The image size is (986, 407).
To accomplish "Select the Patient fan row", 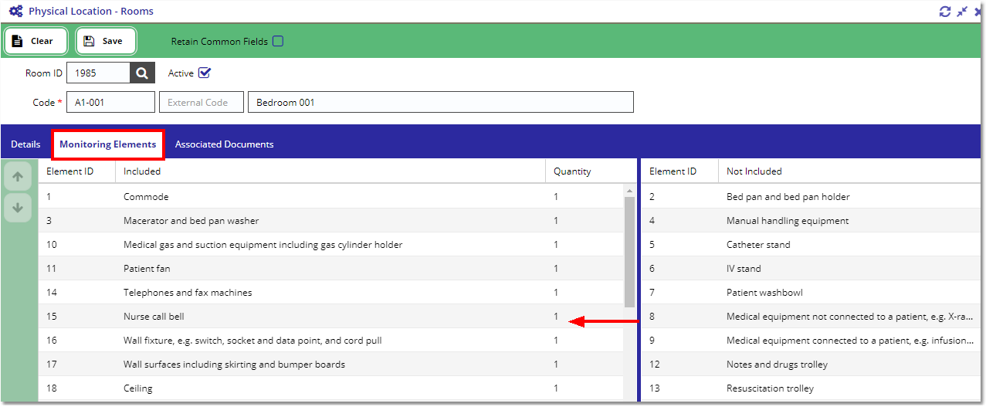I will (x=331, y=269).
